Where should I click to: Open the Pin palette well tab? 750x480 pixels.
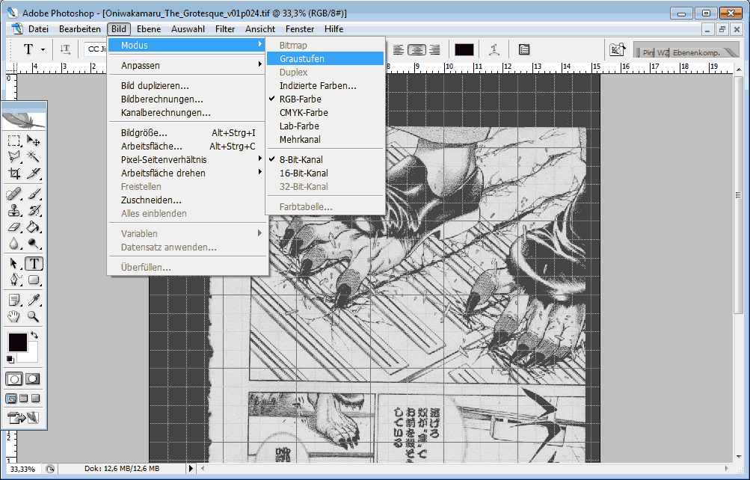coord(648,52)
